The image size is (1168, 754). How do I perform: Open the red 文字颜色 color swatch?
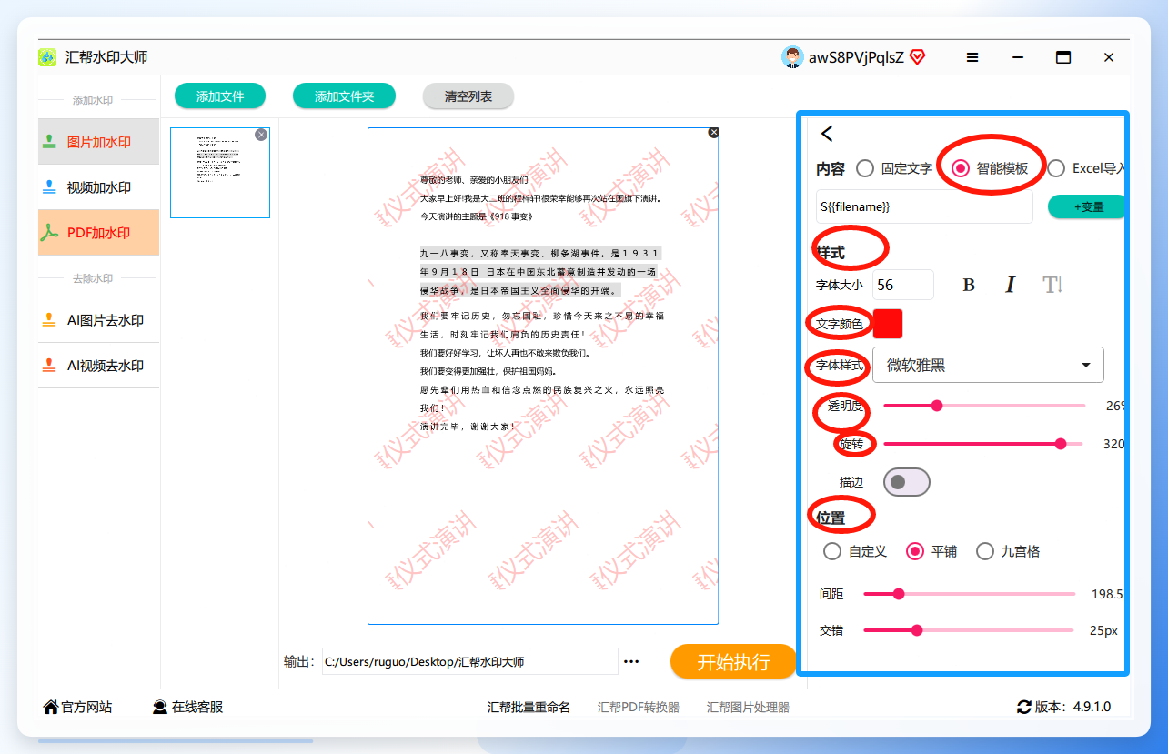[888, 324]
